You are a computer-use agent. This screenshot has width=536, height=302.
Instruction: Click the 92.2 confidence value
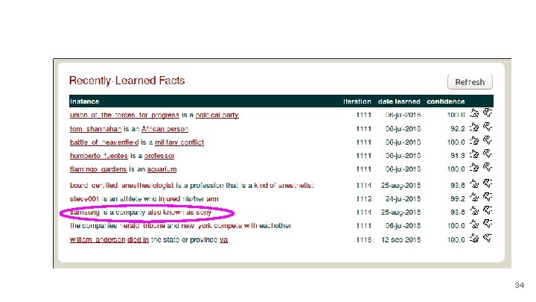point(458,129)
